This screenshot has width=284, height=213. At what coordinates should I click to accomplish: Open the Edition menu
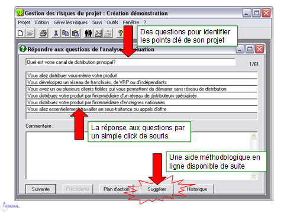click(42, 22)
